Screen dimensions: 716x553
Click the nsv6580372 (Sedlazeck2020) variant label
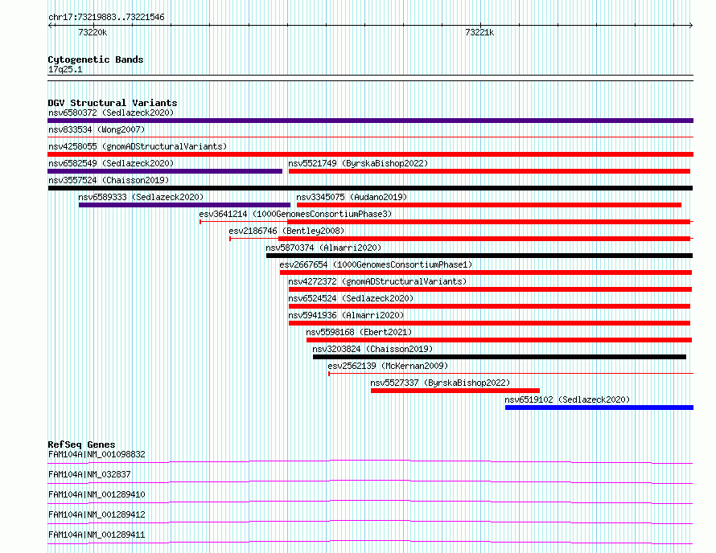[x=111, y=113]
